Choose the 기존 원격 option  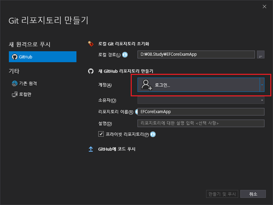pos(24,83)
